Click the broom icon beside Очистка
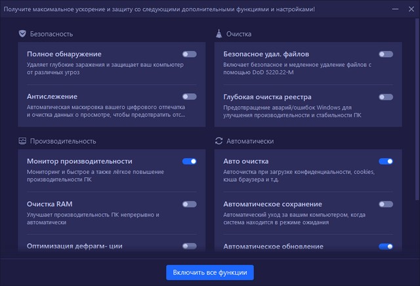This screenshot has height=286, width=420. (x=219, y=33)
